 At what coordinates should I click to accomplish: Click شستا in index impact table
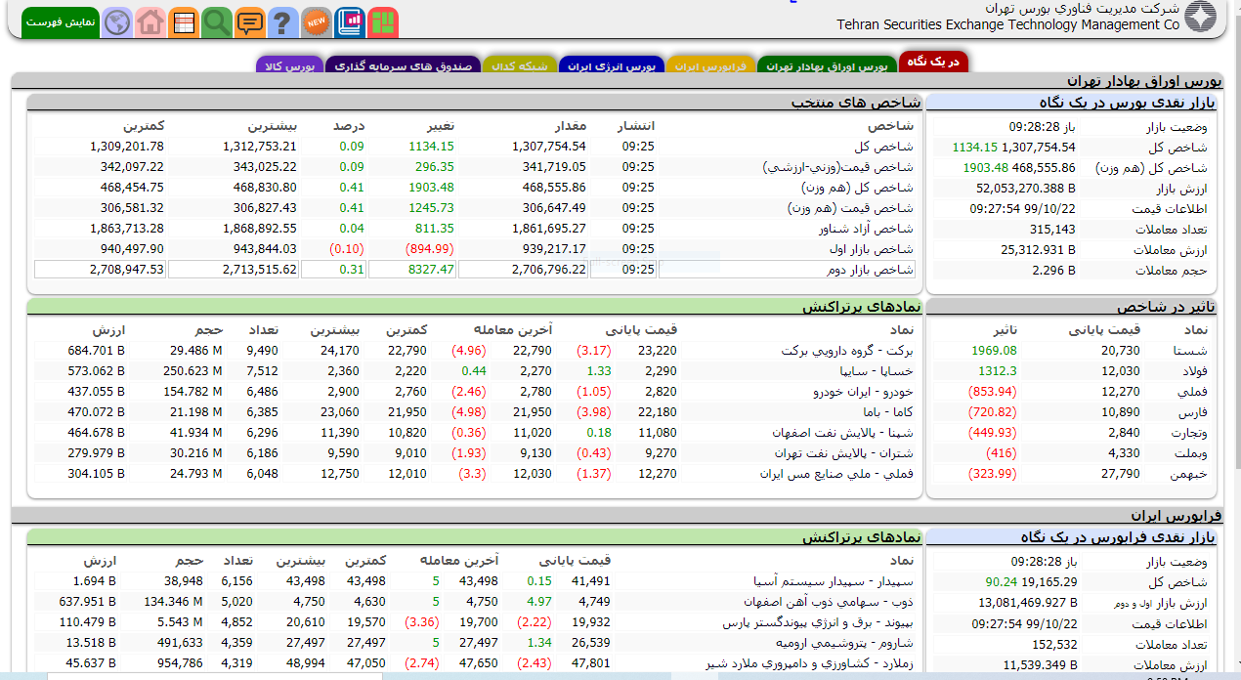[1189, 351]
